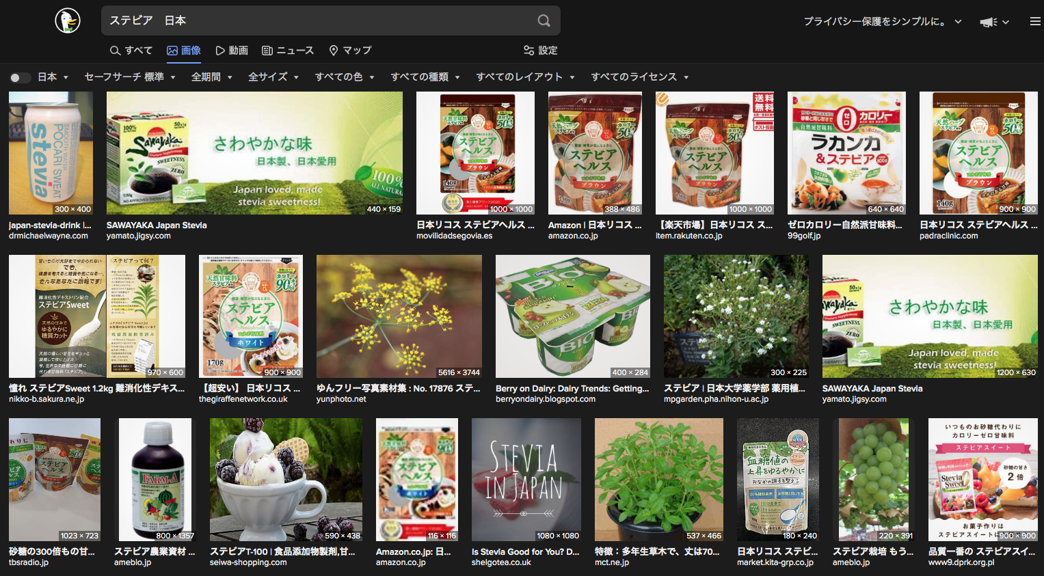
Task: Toggle the 日本 region switch
Action: pos(20,77)
